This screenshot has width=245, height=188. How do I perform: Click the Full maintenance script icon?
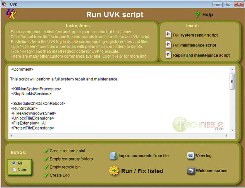[x=168, y=44]
